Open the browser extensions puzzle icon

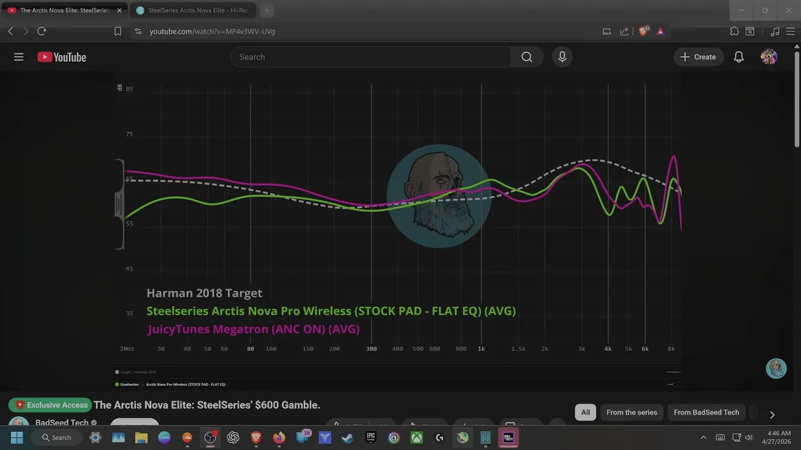735,31
